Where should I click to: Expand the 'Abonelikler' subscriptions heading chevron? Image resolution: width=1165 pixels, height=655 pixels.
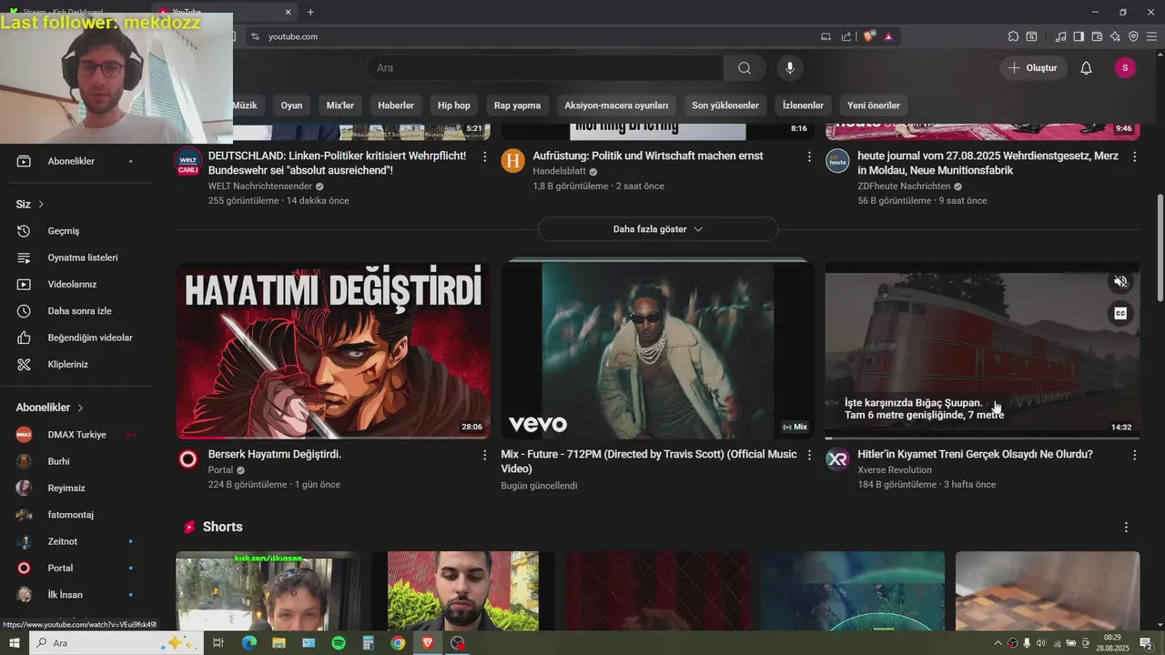[x=81, y=408]
